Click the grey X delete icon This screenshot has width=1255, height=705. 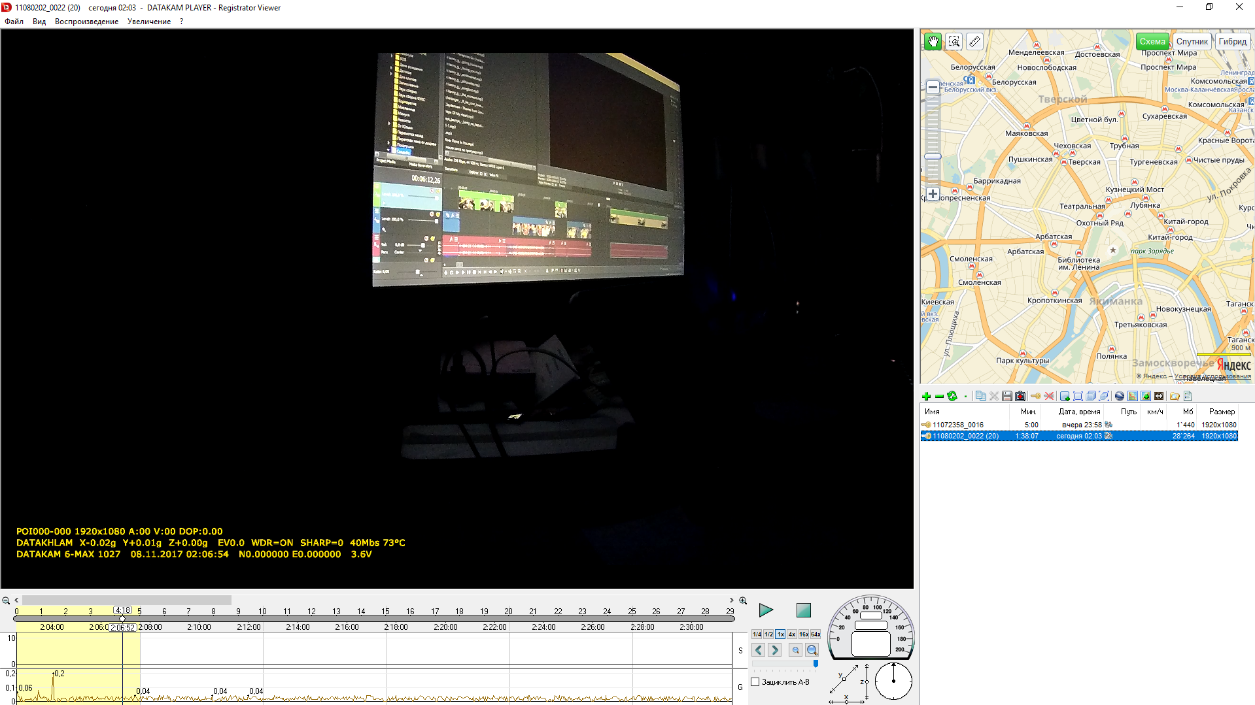click(x=994, y=396)
